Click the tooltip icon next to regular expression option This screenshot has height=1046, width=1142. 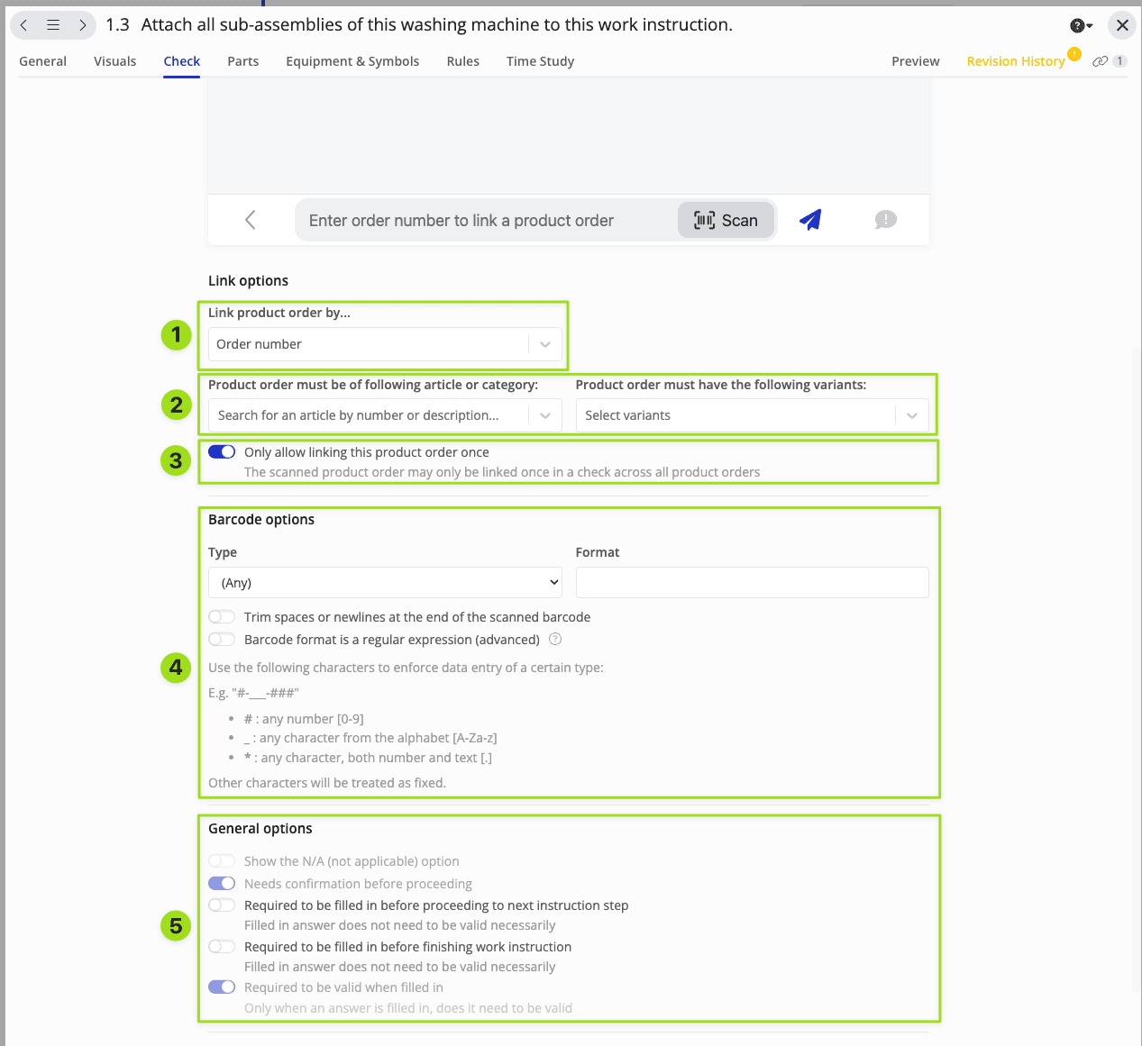point(554,639)
